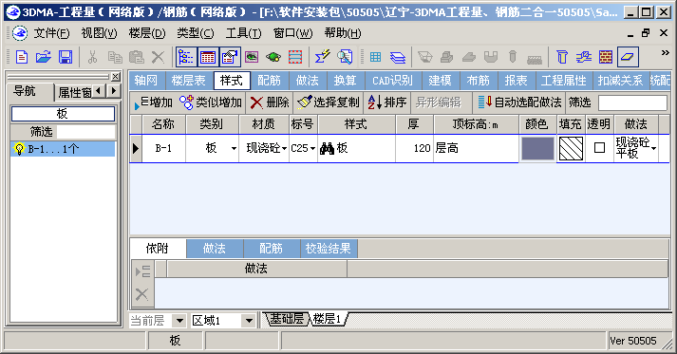The height and width of the screenshot is (354, 677).
Task: Click the Save floppy disk icon
Action: 66,57
